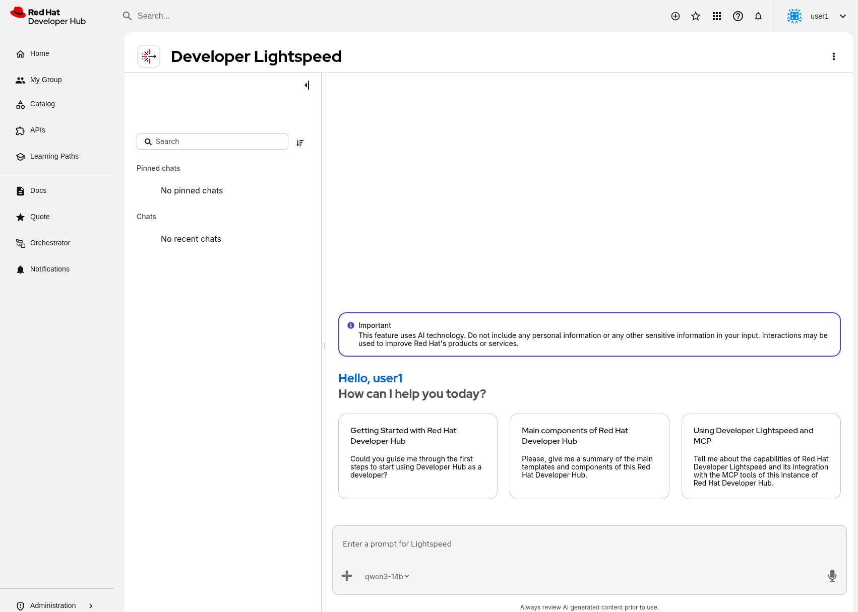Collapse the chat history drawer

click(x=307, y=85)
